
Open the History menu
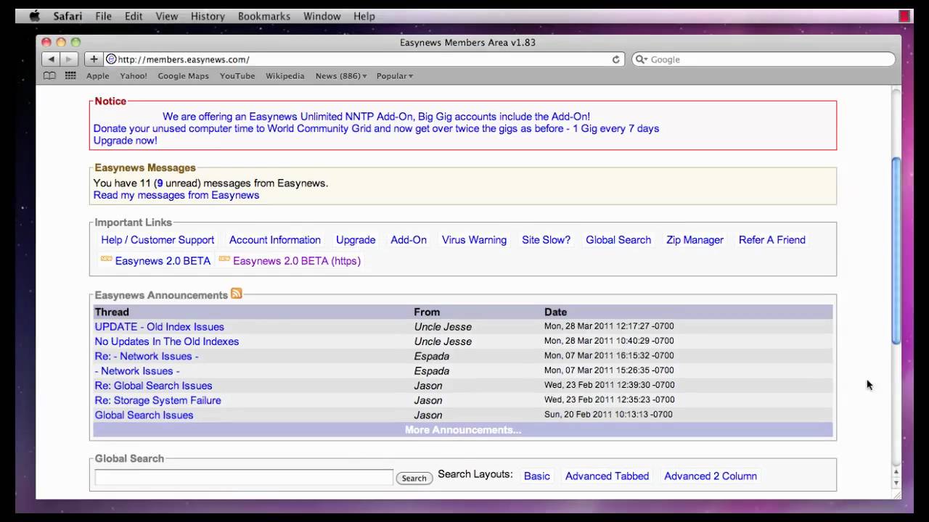[208, 16]
